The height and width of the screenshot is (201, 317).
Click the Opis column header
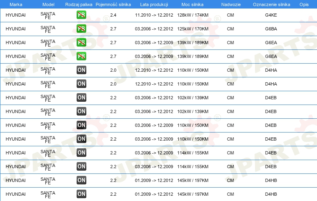304,4
